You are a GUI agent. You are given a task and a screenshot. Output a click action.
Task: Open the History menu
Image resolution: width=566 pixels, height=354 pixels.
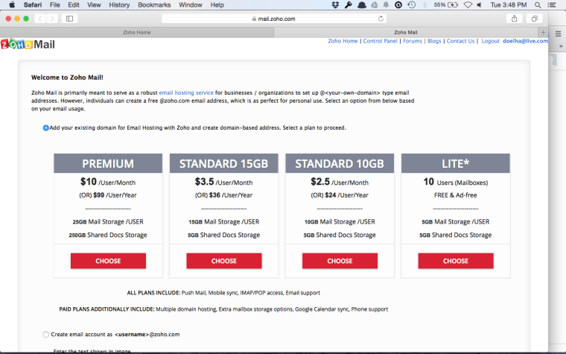(x=119, y=4)
